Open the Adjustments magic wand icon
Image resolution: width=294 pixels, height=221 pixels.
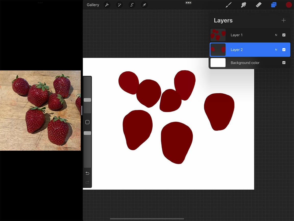pos(119,5)
